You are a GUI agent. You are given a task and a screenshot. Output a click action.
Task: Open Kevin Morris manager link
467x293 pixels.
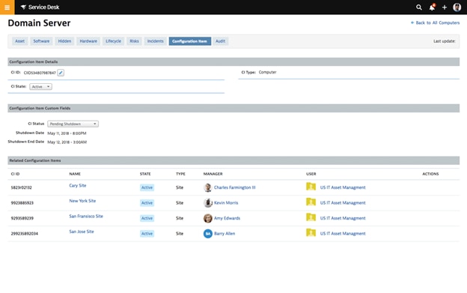click(226, 202)
